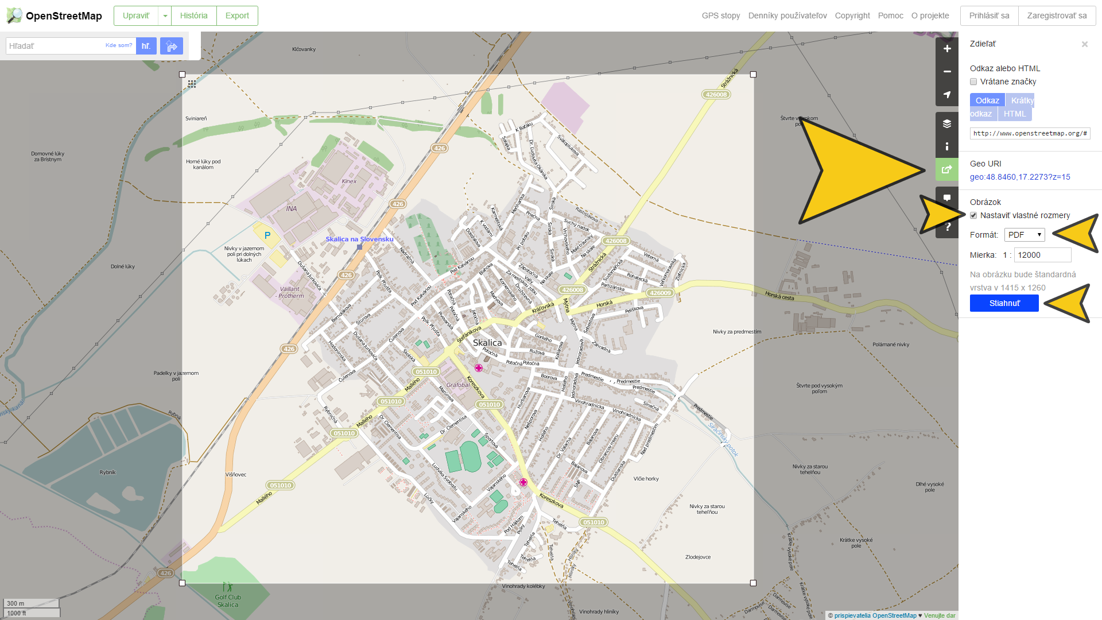Click the grid move handle of selection box
The image size is (1102, 620).
tap(192, 84)
